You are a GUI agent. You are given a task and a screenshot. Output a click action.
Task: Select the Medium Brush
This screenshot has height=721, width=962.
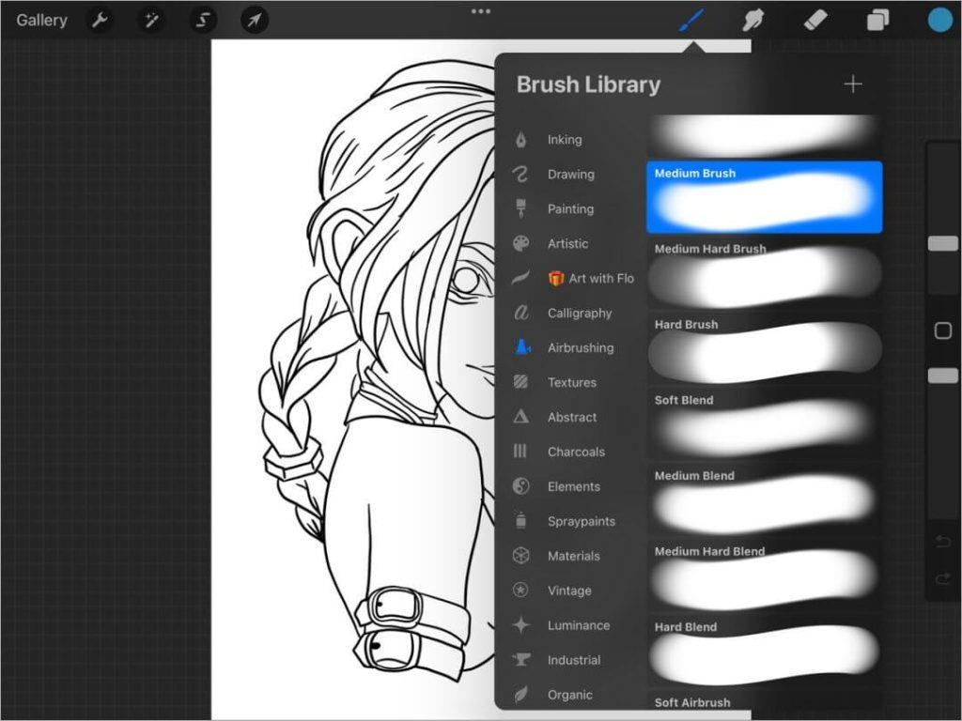click(765, 197)
